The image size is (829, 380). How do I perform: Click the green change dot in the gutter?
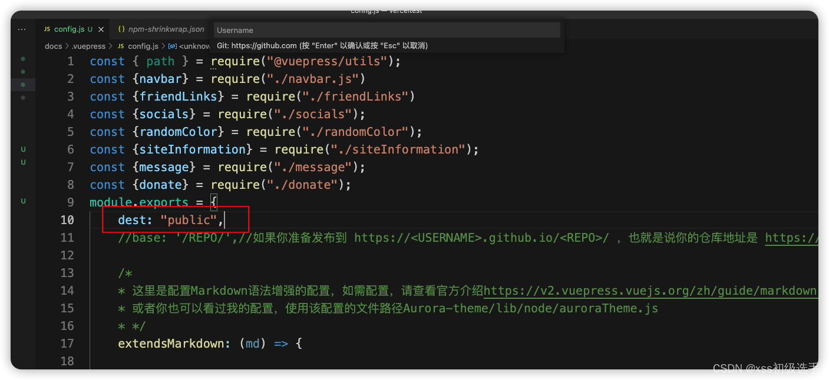coord(22,84)
